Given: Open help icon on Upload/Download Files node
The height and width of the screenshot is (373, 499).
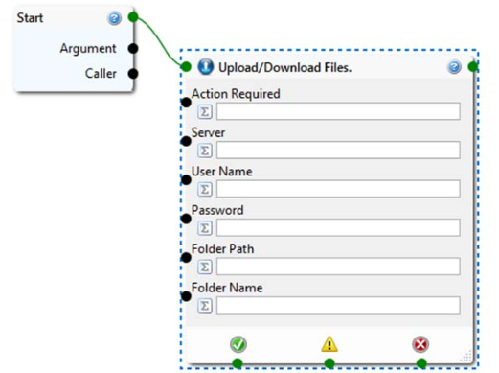Looking at the screenshot, I should [454, 67].
